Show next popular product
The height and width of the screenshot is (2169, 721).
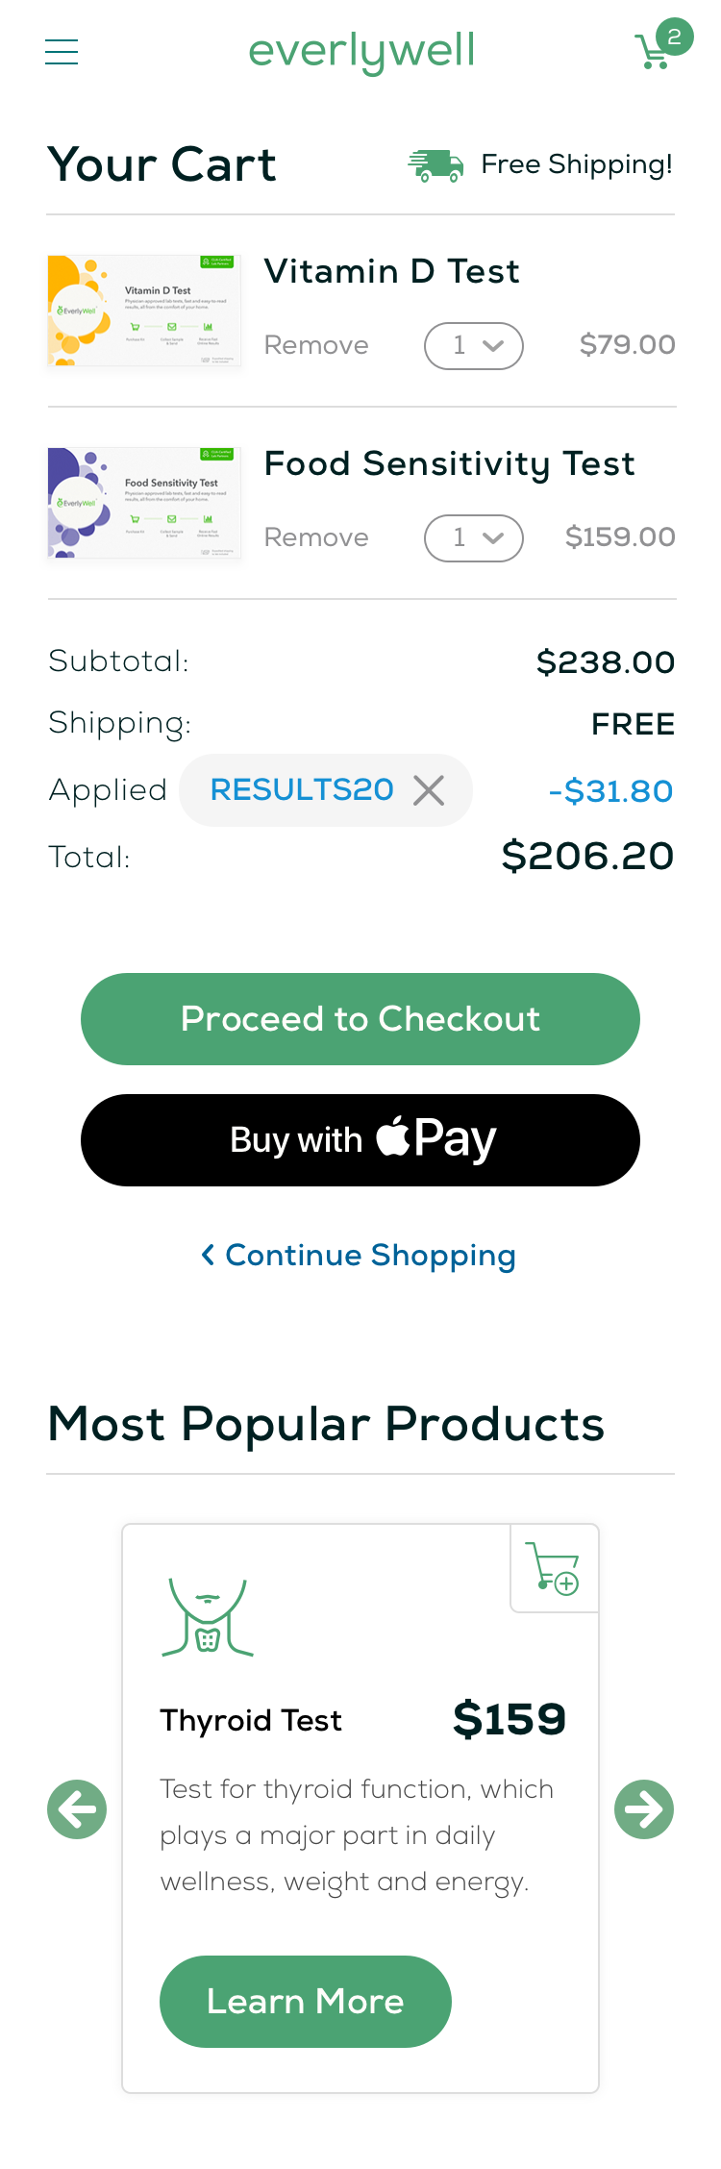click(x=644, y=1808)
